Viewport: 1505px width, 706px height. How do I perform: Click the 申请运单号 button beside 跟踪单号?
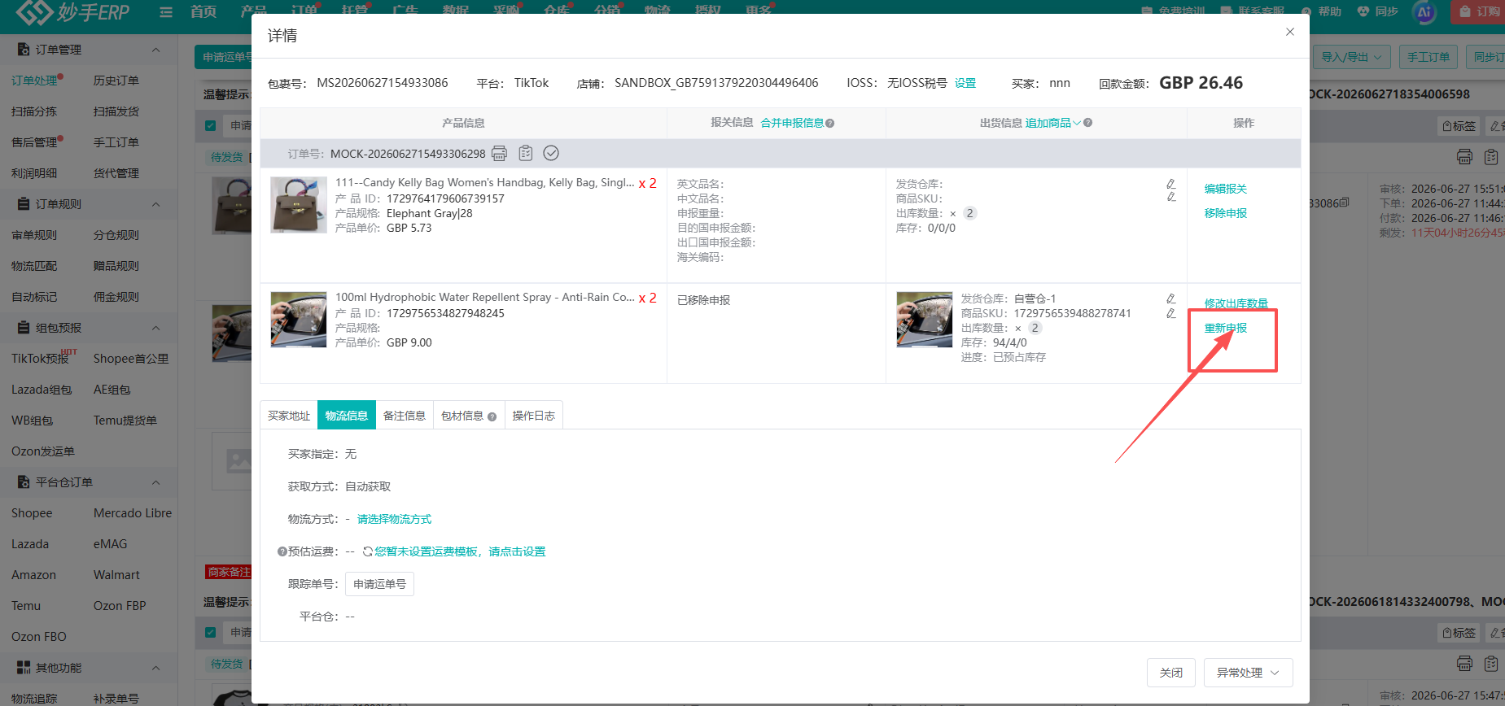tap(379, 584)
